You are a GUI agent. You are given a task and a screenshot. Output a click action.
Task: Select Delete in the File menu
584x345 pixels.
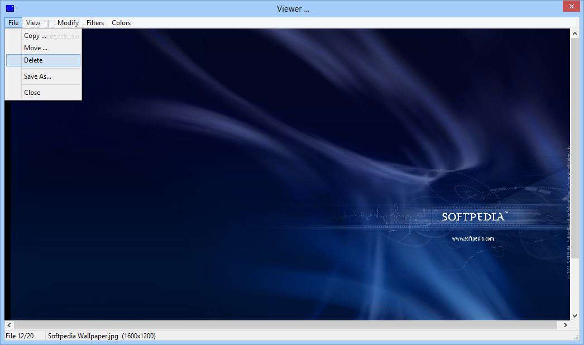coord(43,60)
